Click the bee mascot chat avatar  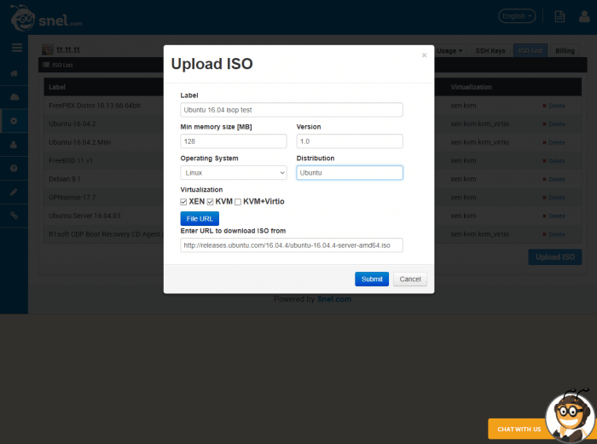pos(571,417)
